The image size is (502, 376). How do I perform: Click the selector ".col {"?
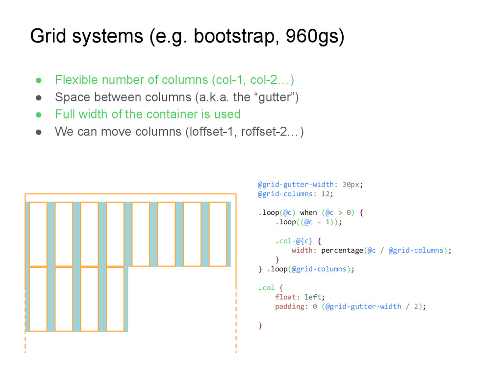[x=271, y=288]
